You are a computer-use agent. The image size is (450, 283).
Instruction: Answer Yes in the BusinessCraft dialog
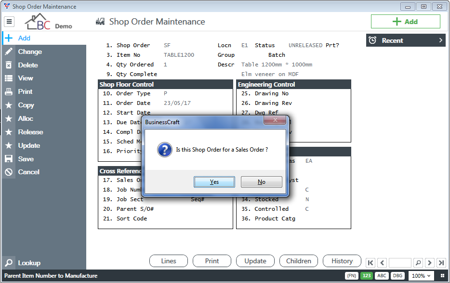(x=214, y=182)
